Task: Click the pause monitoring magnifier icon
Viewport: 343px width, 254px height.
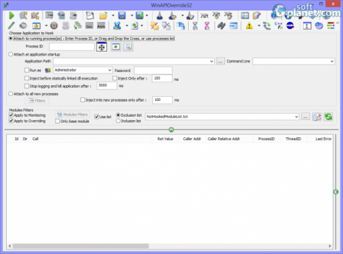Action: click(23, 16)
